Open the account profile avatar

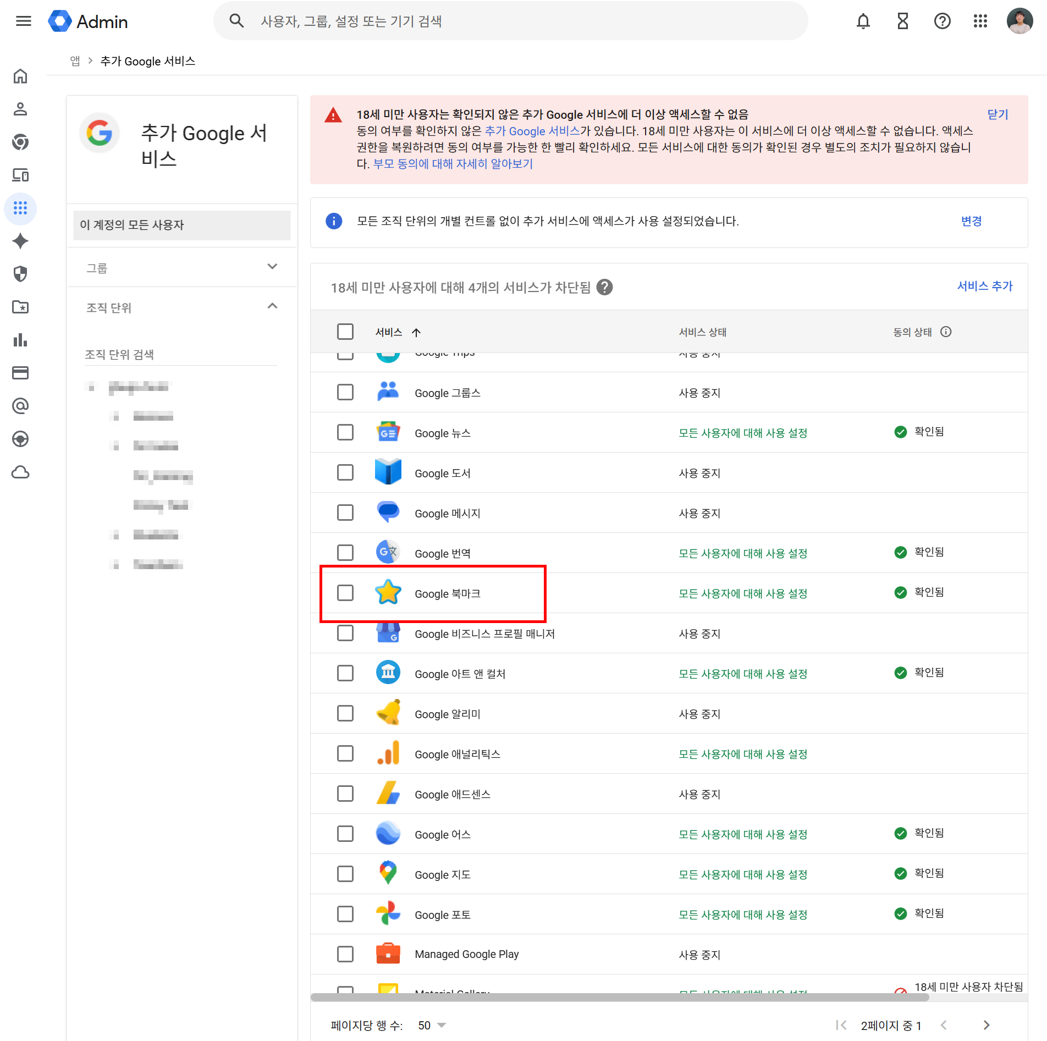tap(1020, 21)
